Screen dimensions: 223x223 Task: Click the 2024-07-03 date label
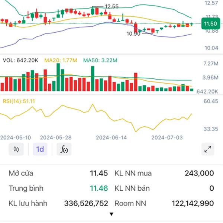click(x=167, y=138)
